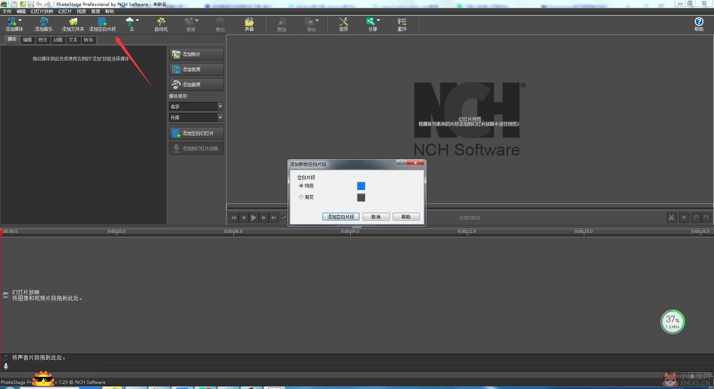714x389 pixels.
Task: Open the 套件 (Suite) toolbar icon
Action: 402,24
